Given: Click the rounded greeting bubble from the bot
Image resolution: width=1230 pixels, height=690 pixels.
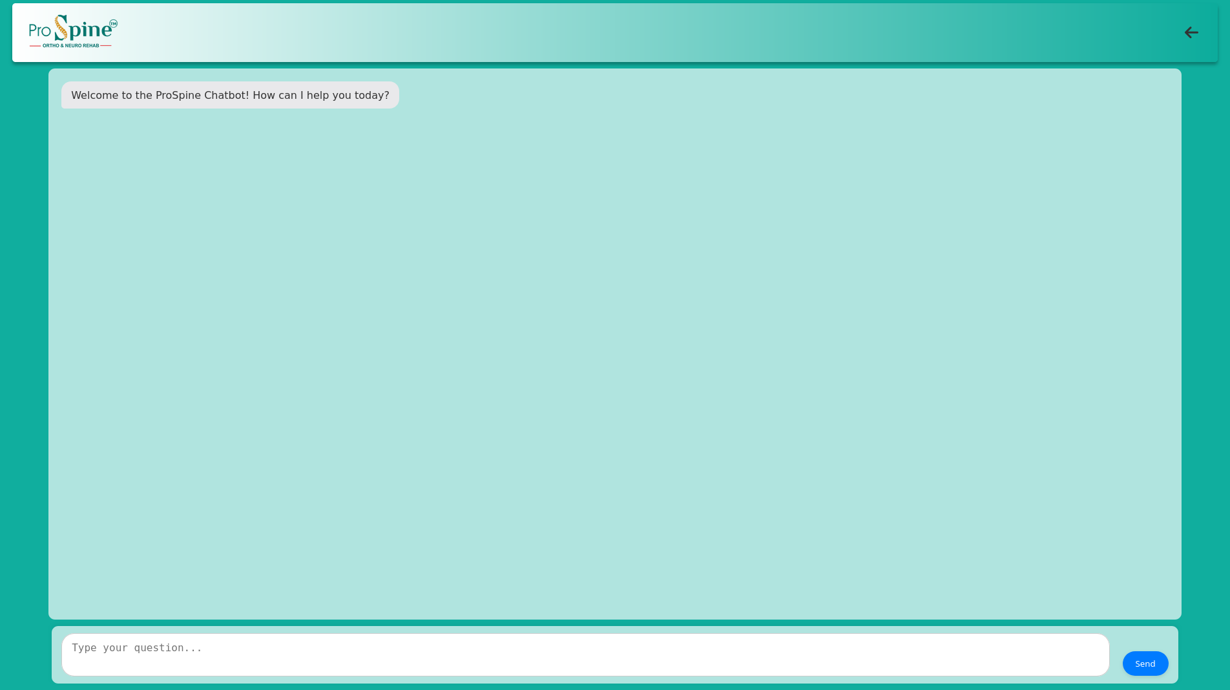Looking at the screenshot, I should [230, 95].
